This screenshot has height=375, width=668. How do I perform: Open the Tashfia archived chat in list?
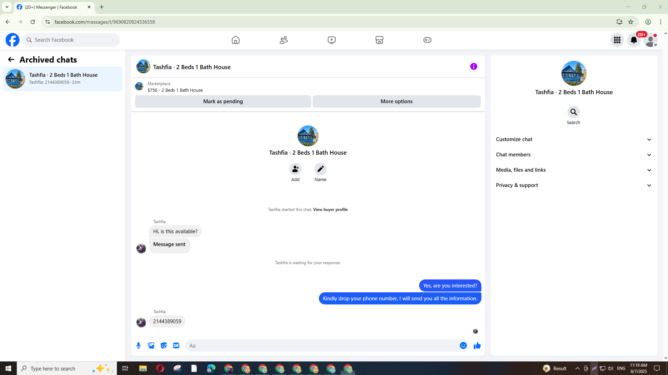63,79
